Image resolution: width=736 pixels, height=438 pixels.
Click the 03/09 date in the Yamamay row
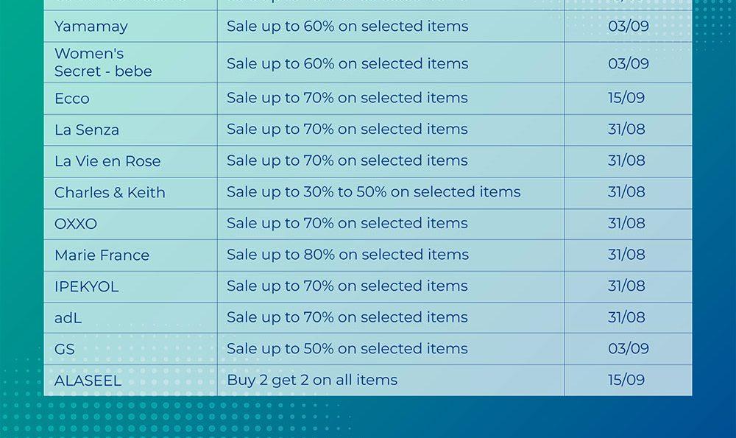pyautogui.click(x=628, y=27)
